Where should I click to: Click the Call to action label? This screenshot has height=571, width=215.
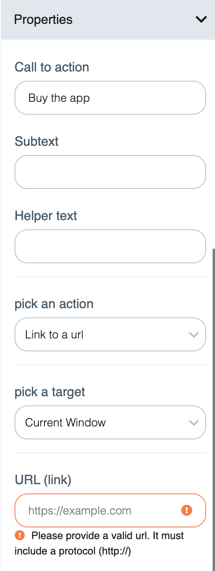(52, 67)
